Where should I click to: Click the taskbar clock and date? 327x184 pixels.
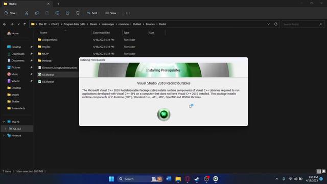pos(312,179)
